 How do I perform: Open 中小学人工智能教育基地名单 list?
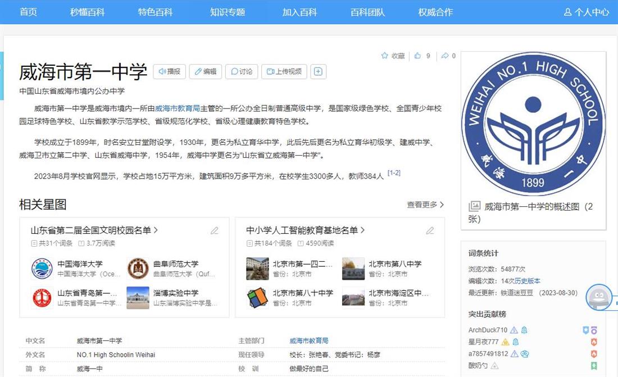click(x=306, y=230)
